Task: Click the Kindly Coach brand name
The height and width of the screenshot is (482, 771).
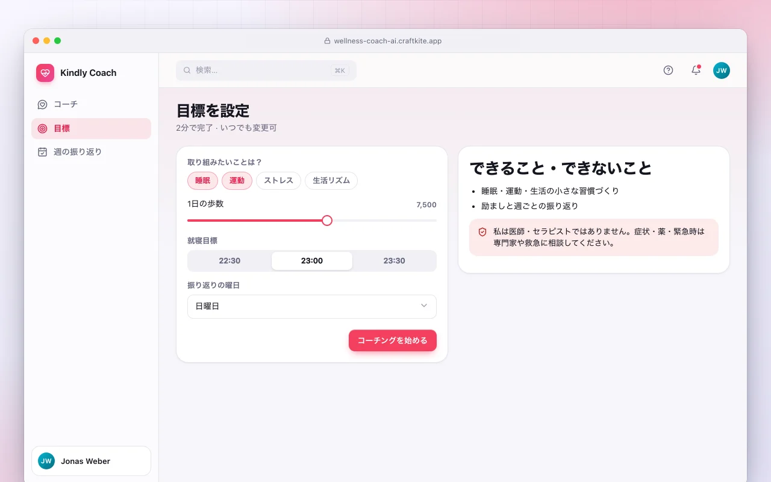Action: tap(89, 73)
